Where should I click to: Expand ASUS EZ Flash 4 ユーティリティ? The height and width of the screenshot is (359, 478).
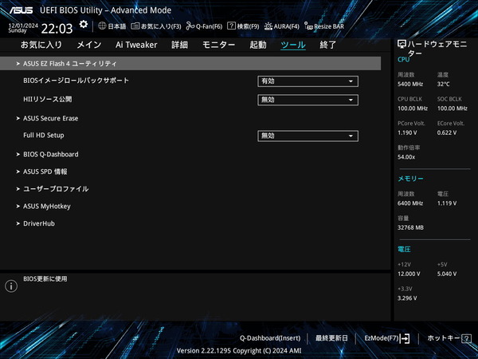190,64
